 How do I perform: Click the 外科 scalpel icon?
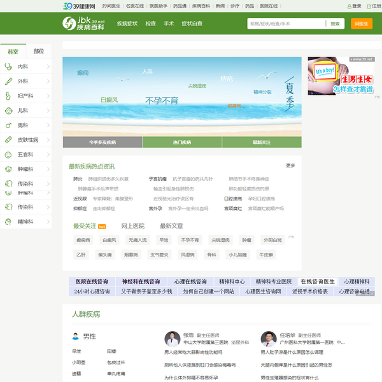[8, 81]
